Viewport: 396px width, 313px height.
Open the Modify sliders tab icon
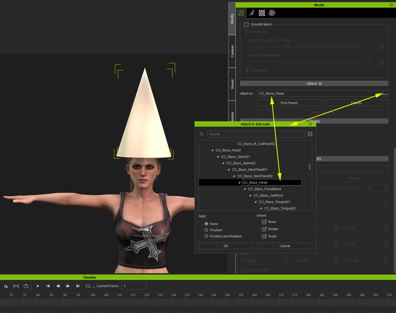(241, 13)
